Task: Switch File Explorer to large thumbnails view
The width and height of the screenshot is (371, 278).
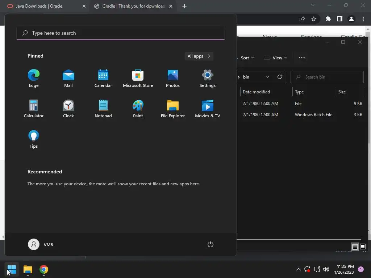Action: click(x=362, y=247)
